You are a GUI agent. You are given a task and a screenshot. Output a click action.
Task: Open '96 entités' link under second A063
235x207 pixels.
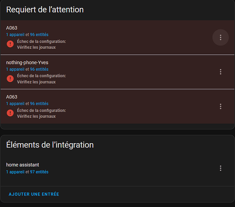click(x=39, y=103)
